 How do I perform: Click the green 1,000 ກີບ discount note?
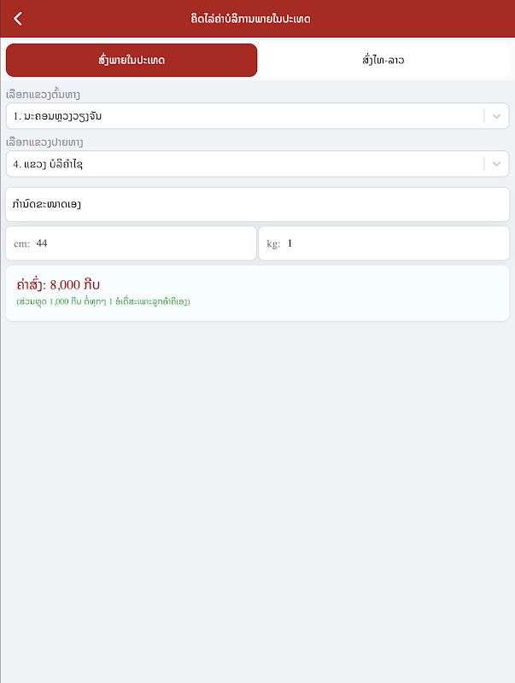coord(103,301)
